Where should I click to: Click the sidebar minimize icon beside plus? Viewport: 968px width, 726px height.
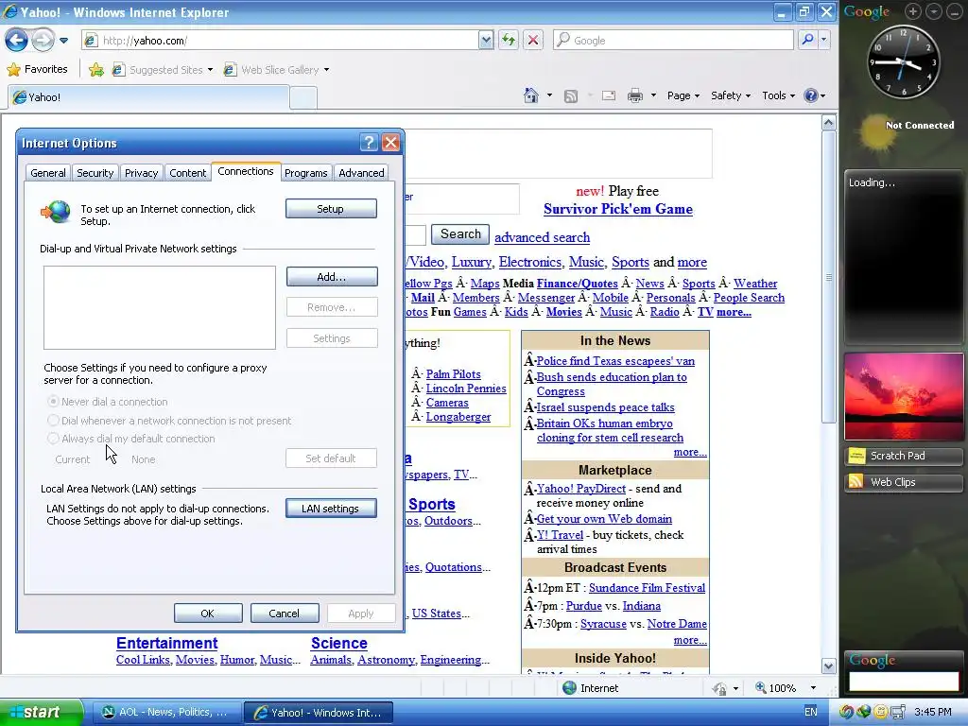934,11
